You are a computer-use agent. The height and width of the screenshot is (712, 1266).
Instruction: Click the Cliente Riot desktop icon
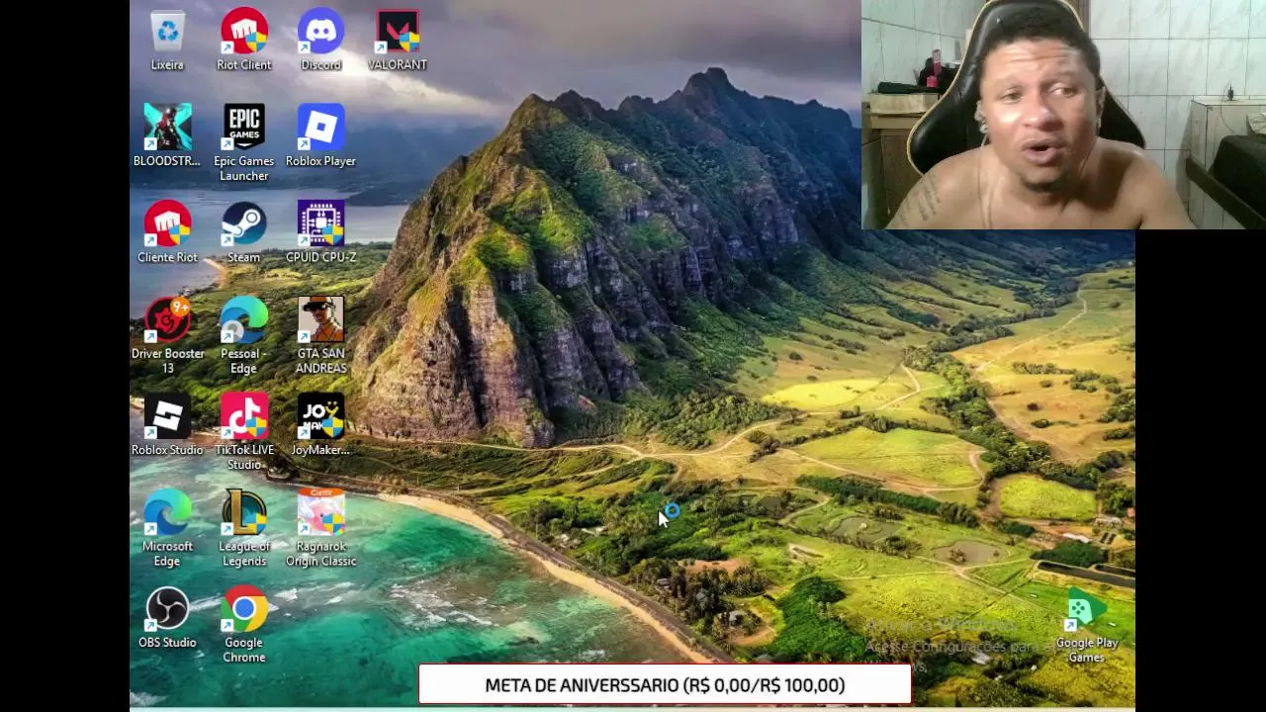click(167, 232)
